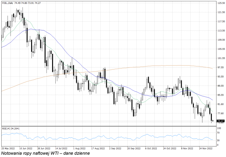
Task: Click the RSI 70 level label
Action: click(218, 133)
